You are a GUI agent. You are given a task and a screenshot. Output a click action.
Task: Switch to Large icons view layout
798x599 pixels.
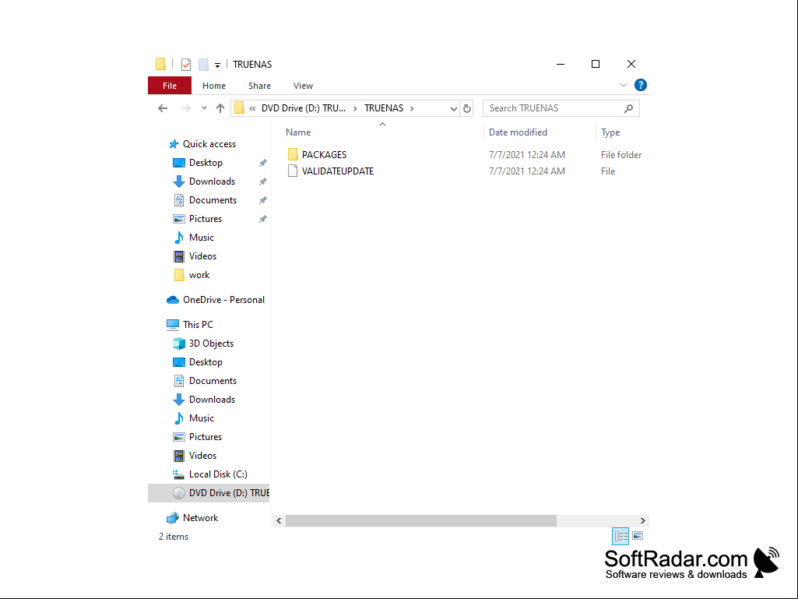tap(638, 536)
